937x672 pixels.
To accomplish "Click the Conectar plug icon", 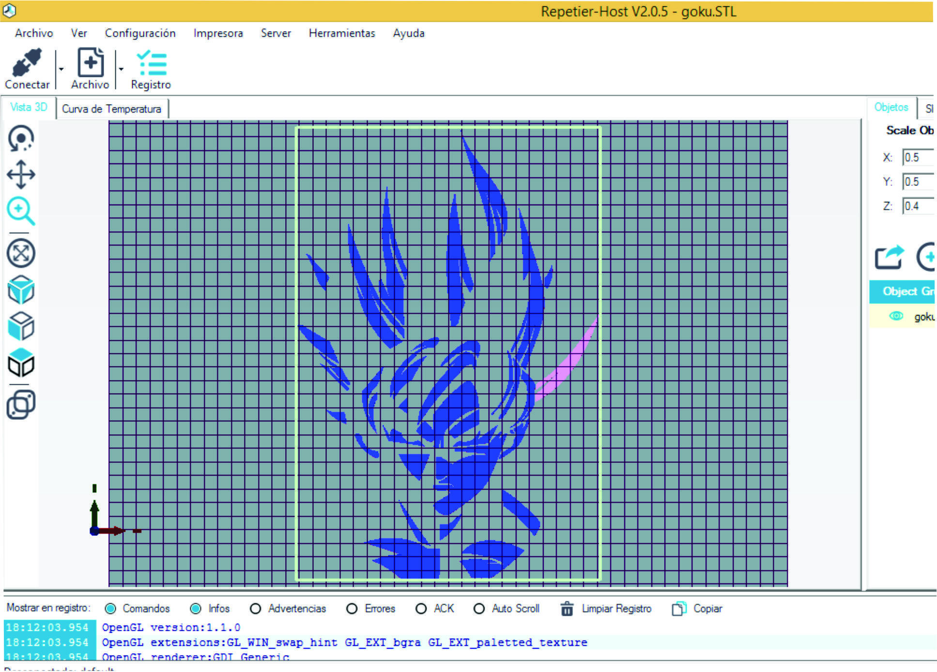I will tap(27, 63).
